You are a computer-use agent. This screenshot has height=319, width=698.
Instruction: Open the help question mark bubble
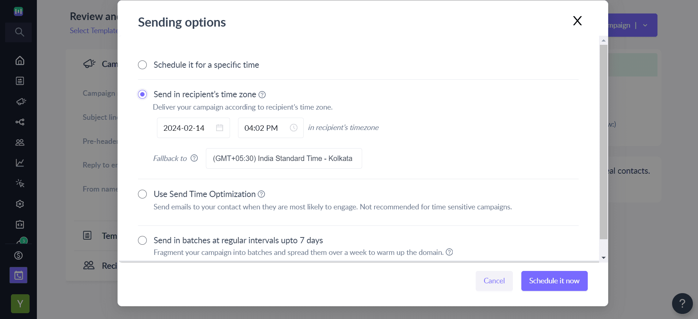(x=682, y=303)
